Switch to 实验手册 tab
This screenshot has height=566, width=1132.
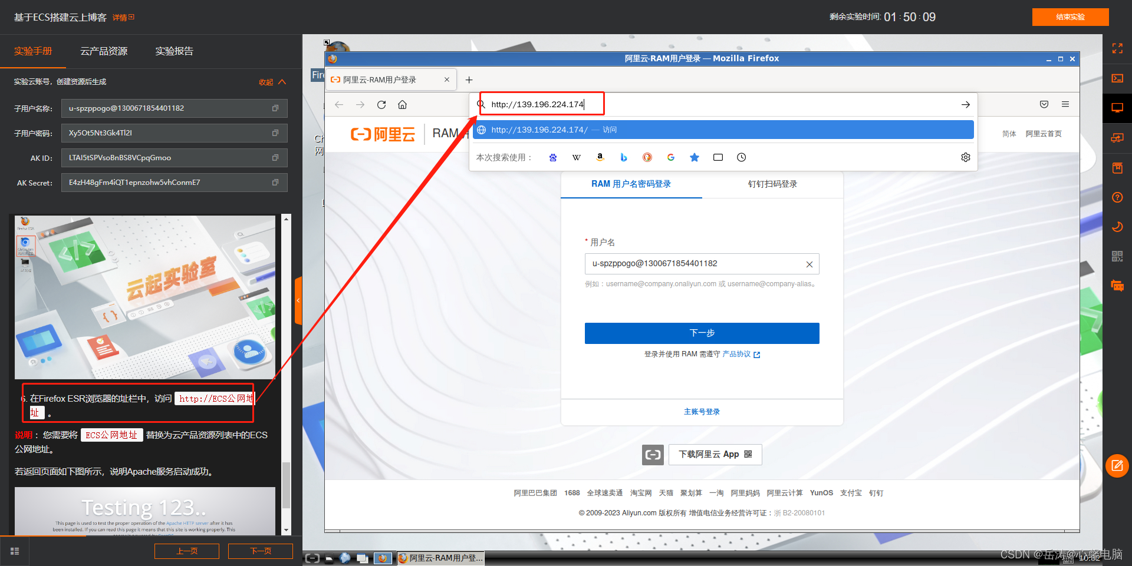tap(33, 51)
